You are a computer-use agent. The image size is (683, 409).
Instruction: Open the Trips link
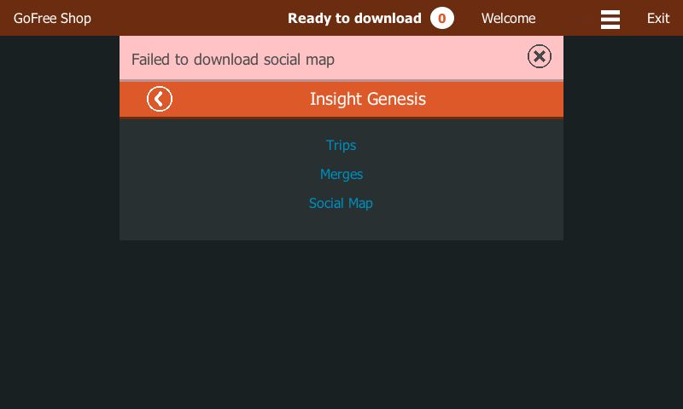[341, 145]
